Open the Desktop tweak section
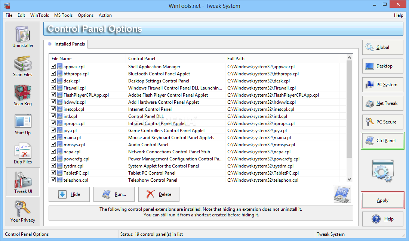This screenshot has height=241, width=409. [383, 66]
